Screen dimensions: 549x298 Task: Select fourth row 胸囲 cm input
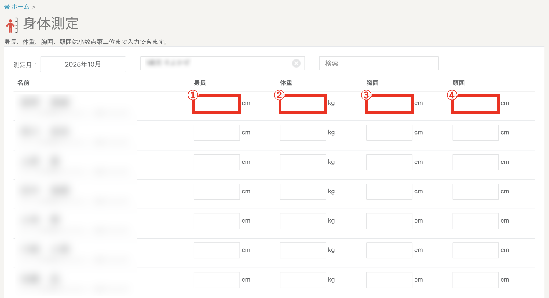(389, 192)
